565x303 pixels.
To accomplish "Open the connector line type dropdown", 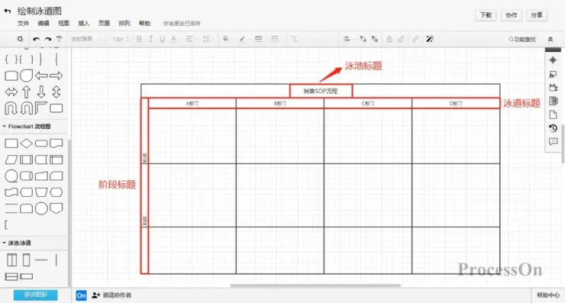I will coord(295,39).
